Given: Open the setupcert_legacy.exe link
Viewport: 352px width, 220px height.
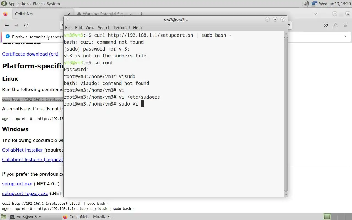Looking at the screenshot, I should [x=25, y=193].
